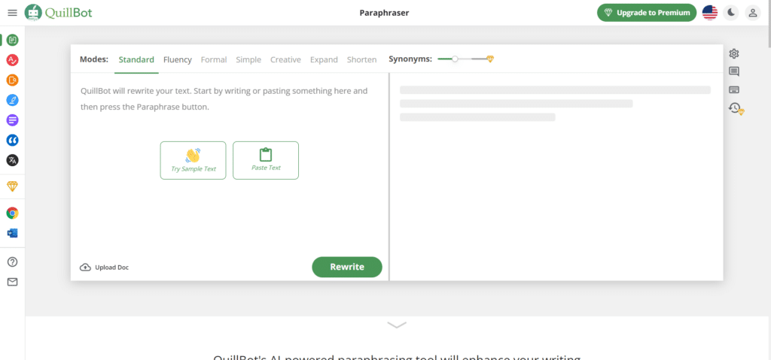Screen dimensions: 771x360
Task: Select the Standard mode tab
Action: point(136,59)
